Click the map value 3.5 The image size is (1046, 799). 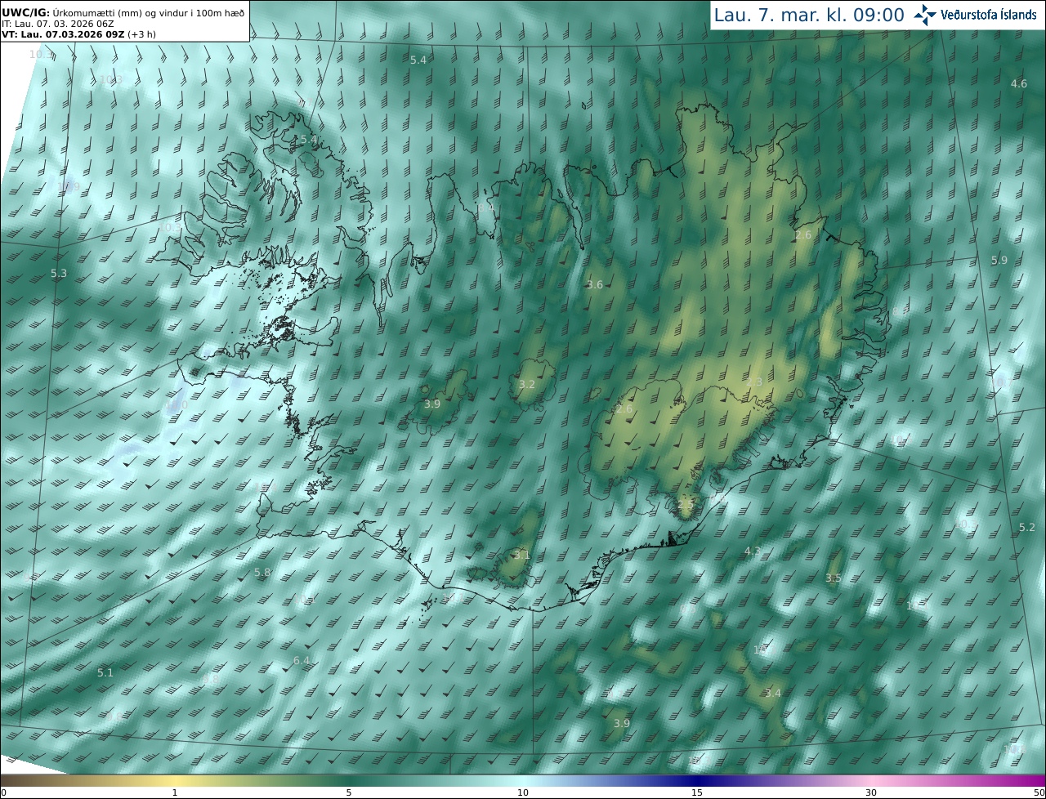coord(833,578)
